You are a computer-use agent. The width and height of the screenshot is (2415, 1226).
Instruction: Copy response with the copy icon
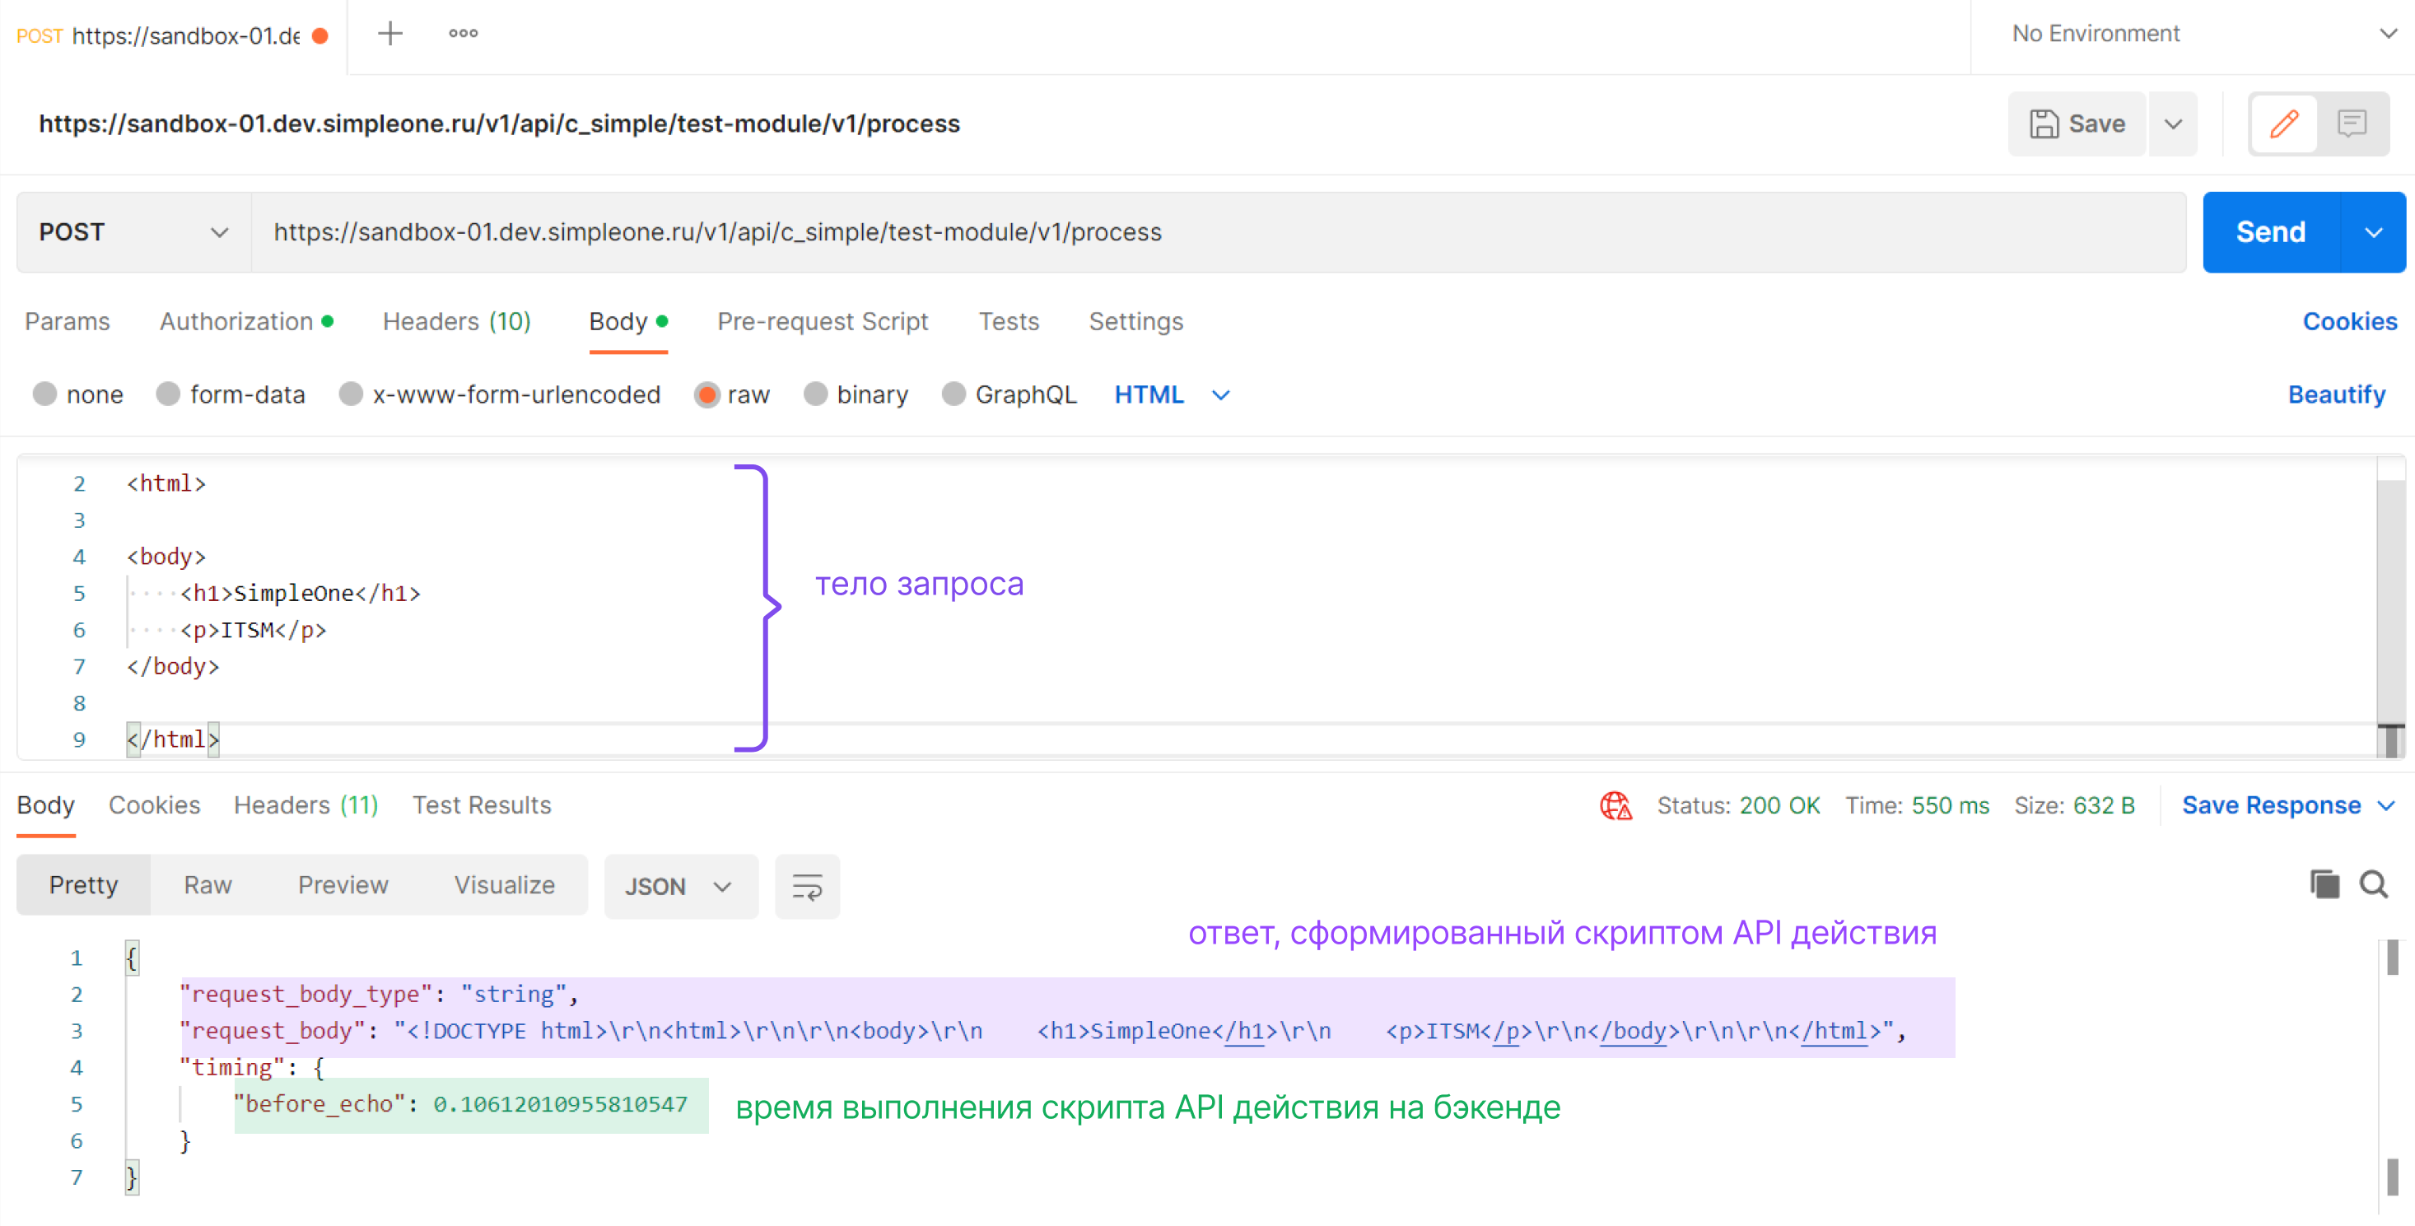2324,883
